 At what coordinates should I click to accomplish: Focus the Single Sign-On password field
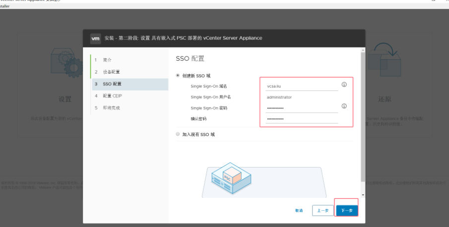click(x=302, y=108)
